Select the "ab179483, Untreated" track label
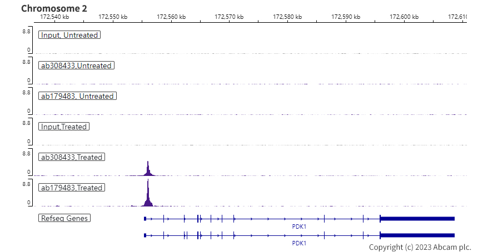Screen dimensions: 483x252 tap(77, 96)
